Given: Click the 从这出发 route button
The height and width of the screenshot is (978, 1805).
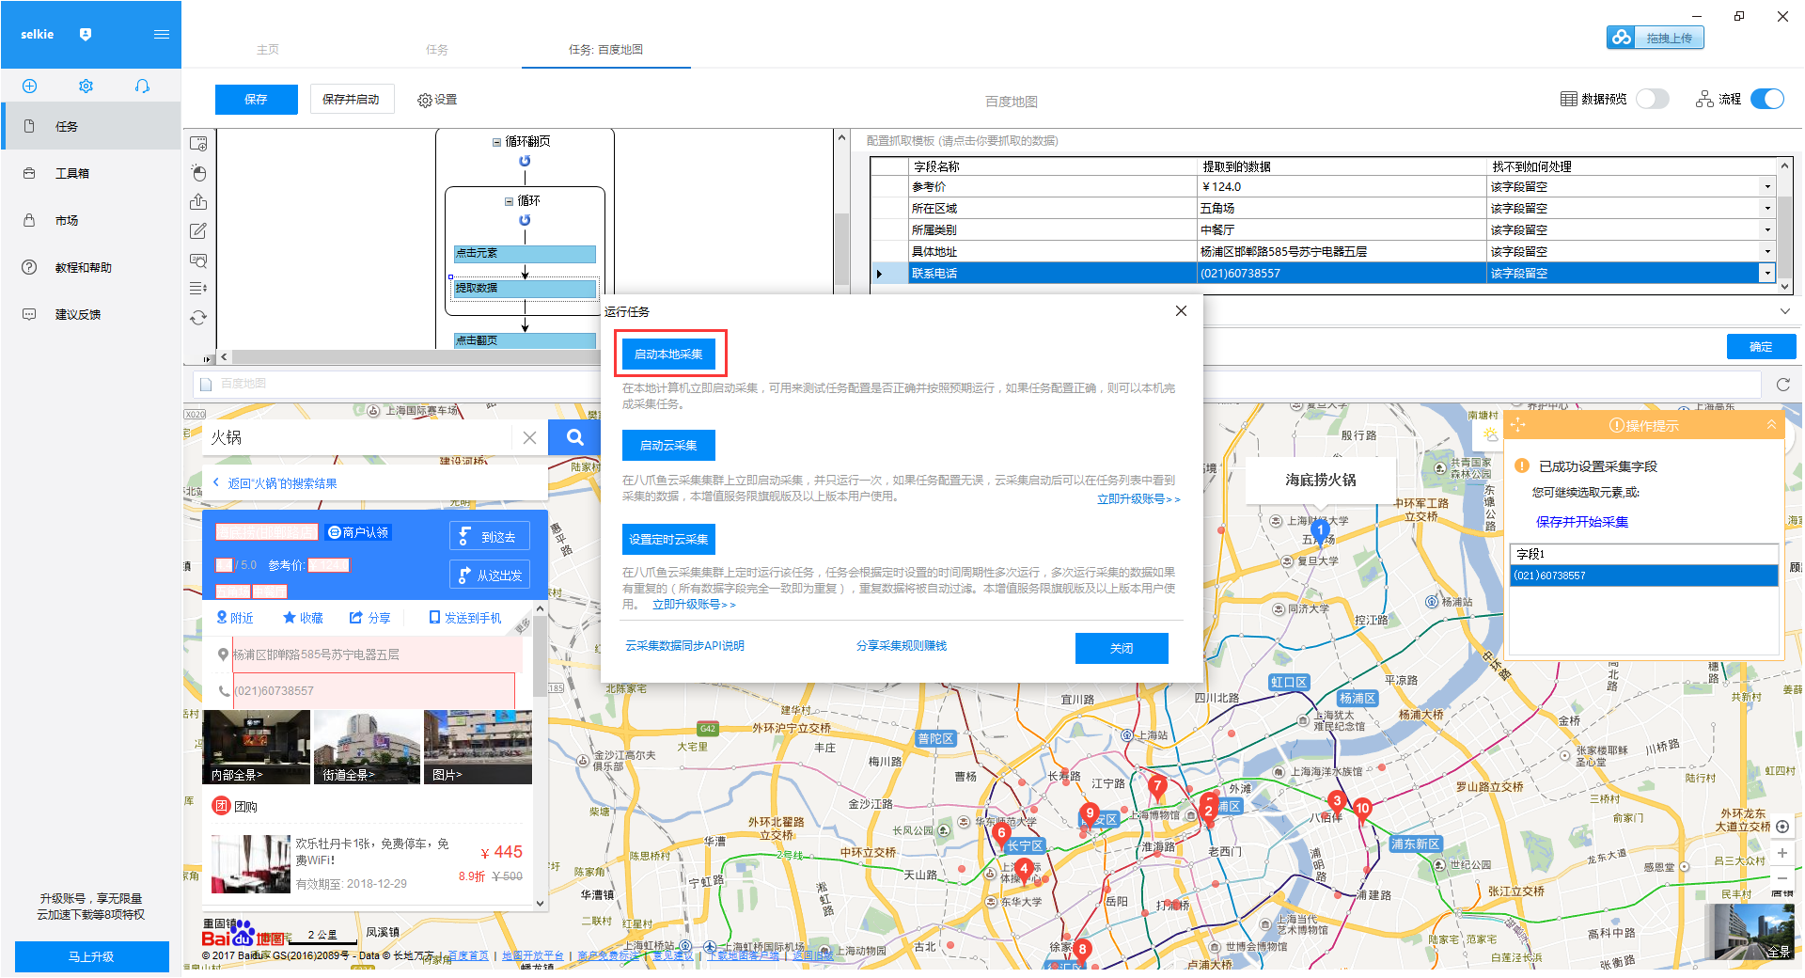Looking at the screenshot, I should tap(489, 576).
